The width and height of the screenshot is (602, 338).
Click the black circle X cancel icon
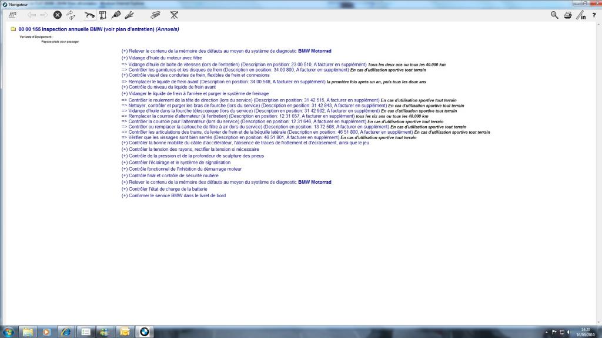[58, 15]
